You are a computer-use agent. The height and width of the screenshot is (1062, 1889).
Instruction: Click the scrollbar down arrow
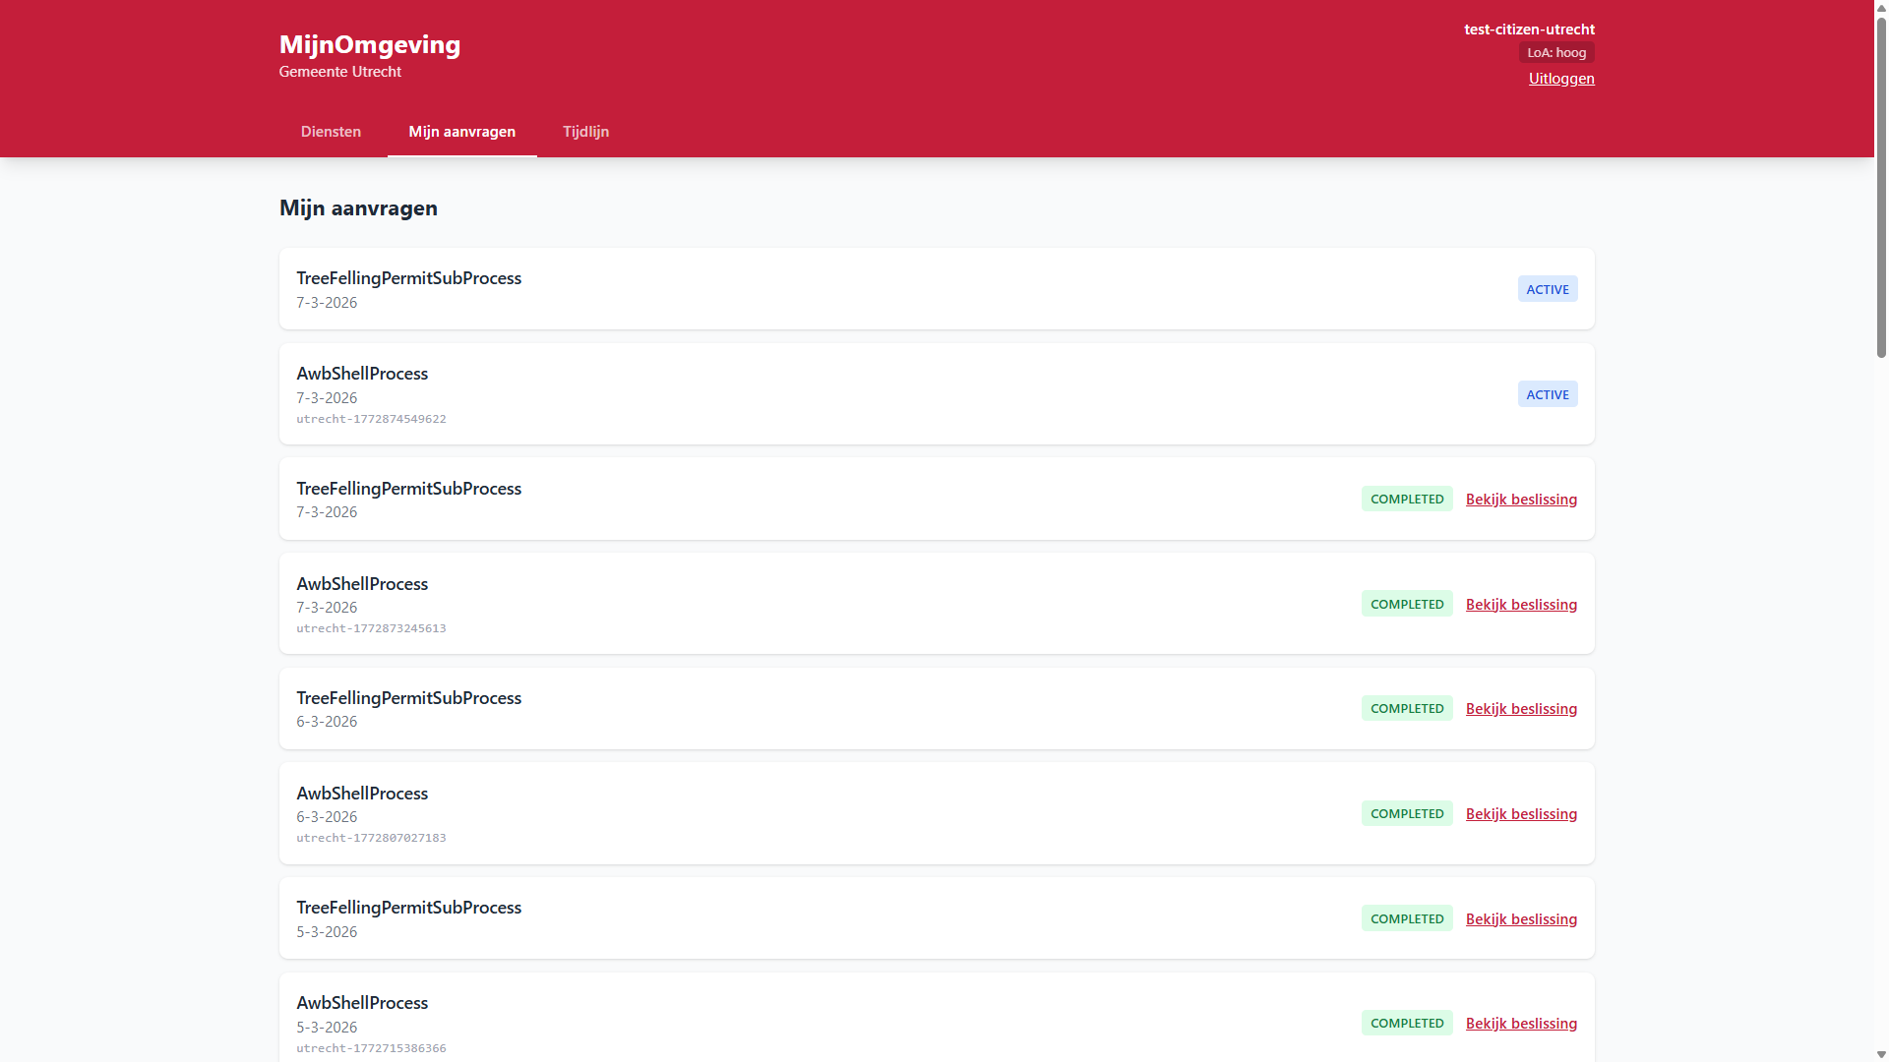pyautogui.click(x=1880, y=1054)
